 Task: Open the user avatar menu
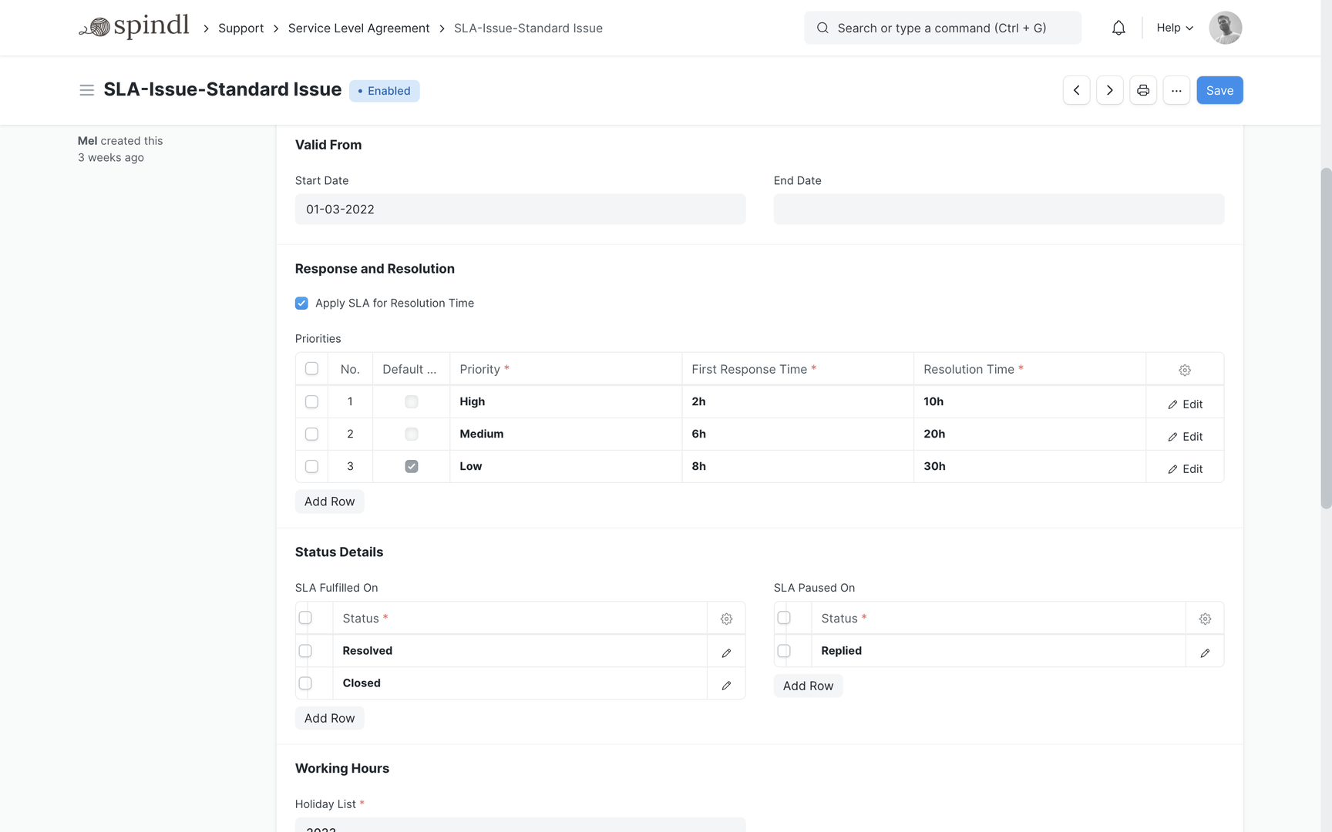tap(1225, 28)
